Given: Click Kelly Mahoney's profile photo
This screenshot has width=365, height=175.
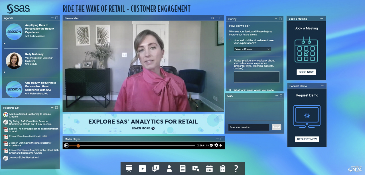Looking at the screenshot, I should pyautogui.click(x=14, y=61).
